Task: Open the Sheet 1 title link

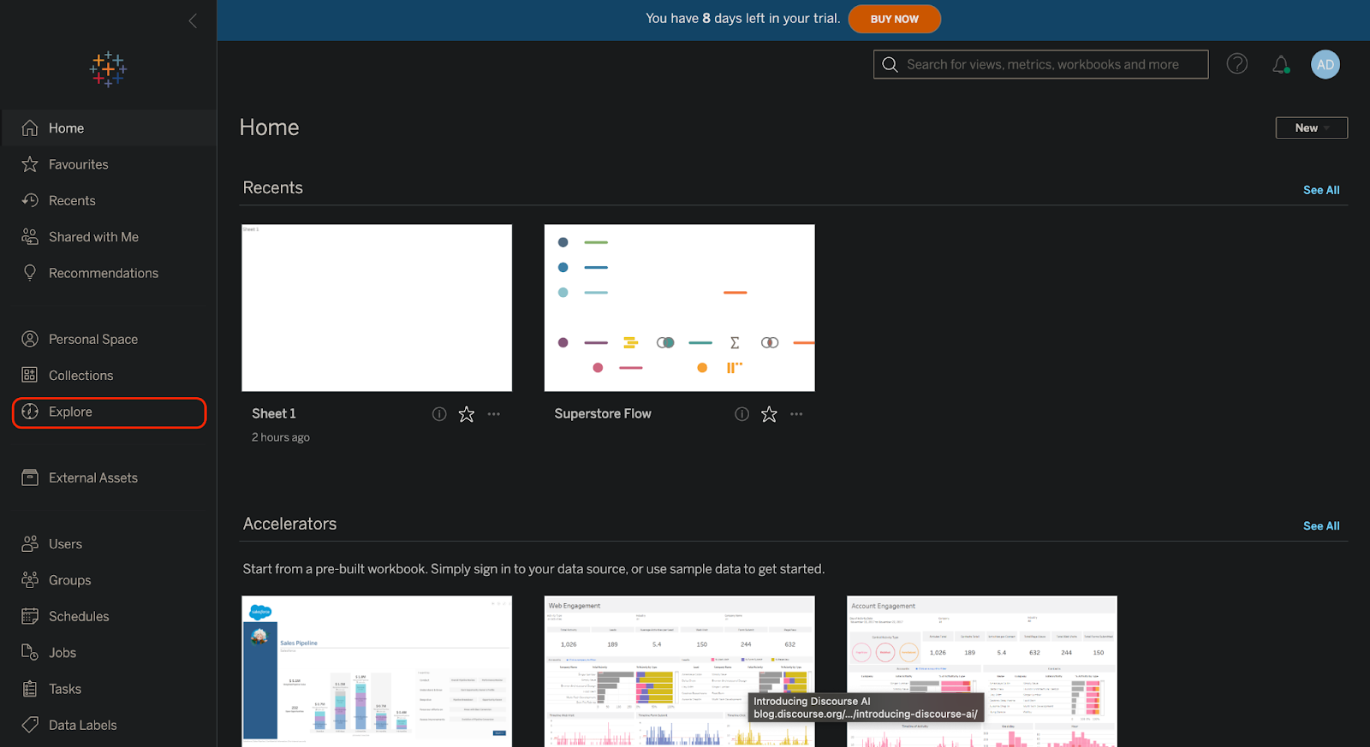Action: (x=274, y=413)
